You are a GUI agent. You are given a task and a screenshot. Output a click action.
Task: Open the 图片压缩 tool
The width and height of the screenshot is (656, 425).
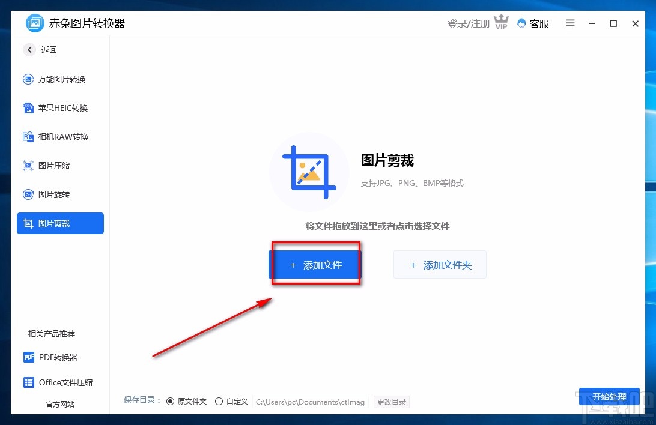[27, 166]
